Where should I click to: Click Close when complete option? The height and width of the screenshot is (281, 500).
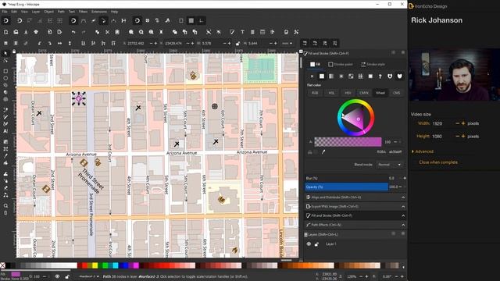click(x=438, y=162)
